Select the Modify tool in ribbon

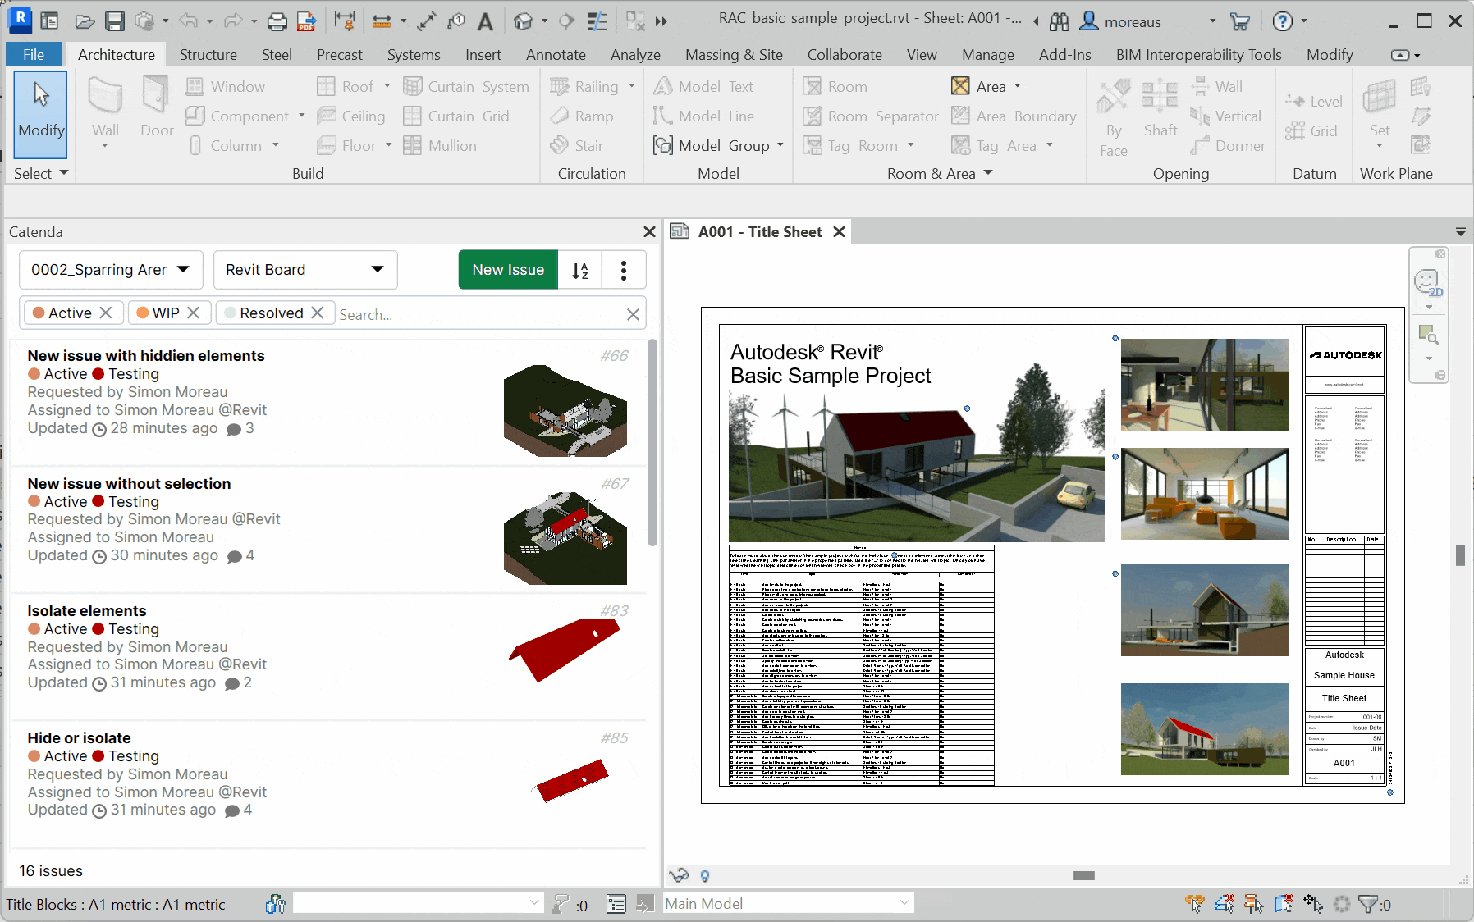(x=41, y=113)
